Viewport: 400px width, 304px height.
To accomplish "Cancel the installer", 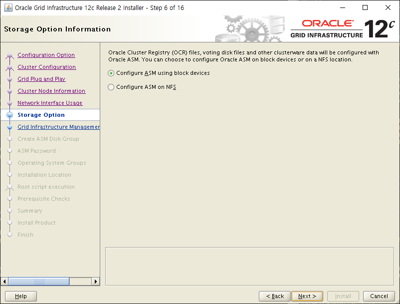I will pyautogui.click(x=379, y=296).
